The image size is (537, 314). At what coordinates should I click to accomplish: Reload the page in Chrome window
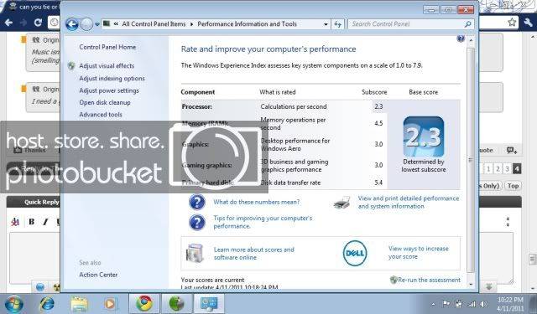click(x=38, y=23)
